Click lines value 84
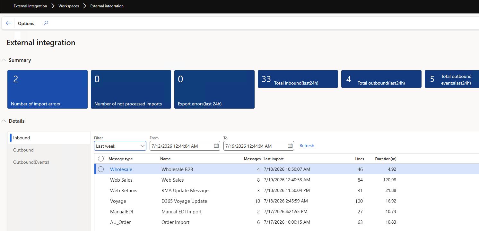The image size is (479, 231). point(360,180)
